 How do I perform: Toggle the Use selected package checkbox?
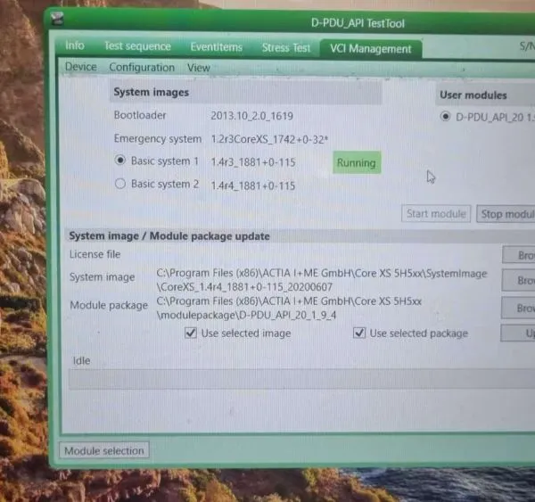pyautogui.click(x=359, y=333)
